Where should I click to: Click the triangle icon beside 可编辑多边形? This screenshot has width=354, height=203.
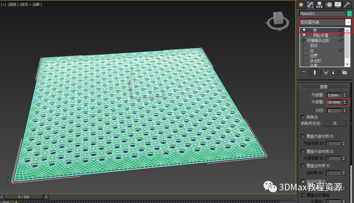(341, 40)
